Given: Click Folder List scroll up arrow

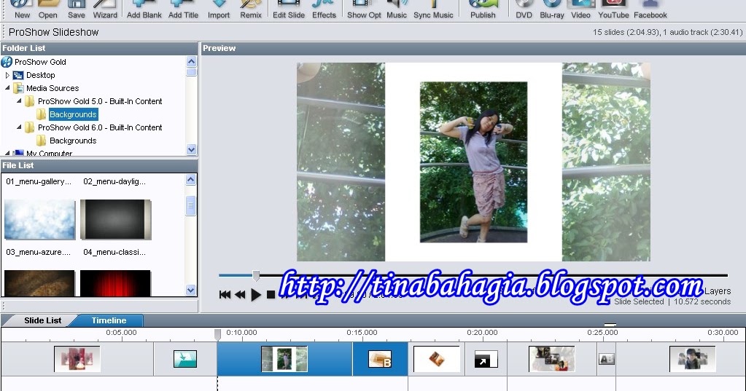Looking at the screenshot, I should (x=191, y=61).
